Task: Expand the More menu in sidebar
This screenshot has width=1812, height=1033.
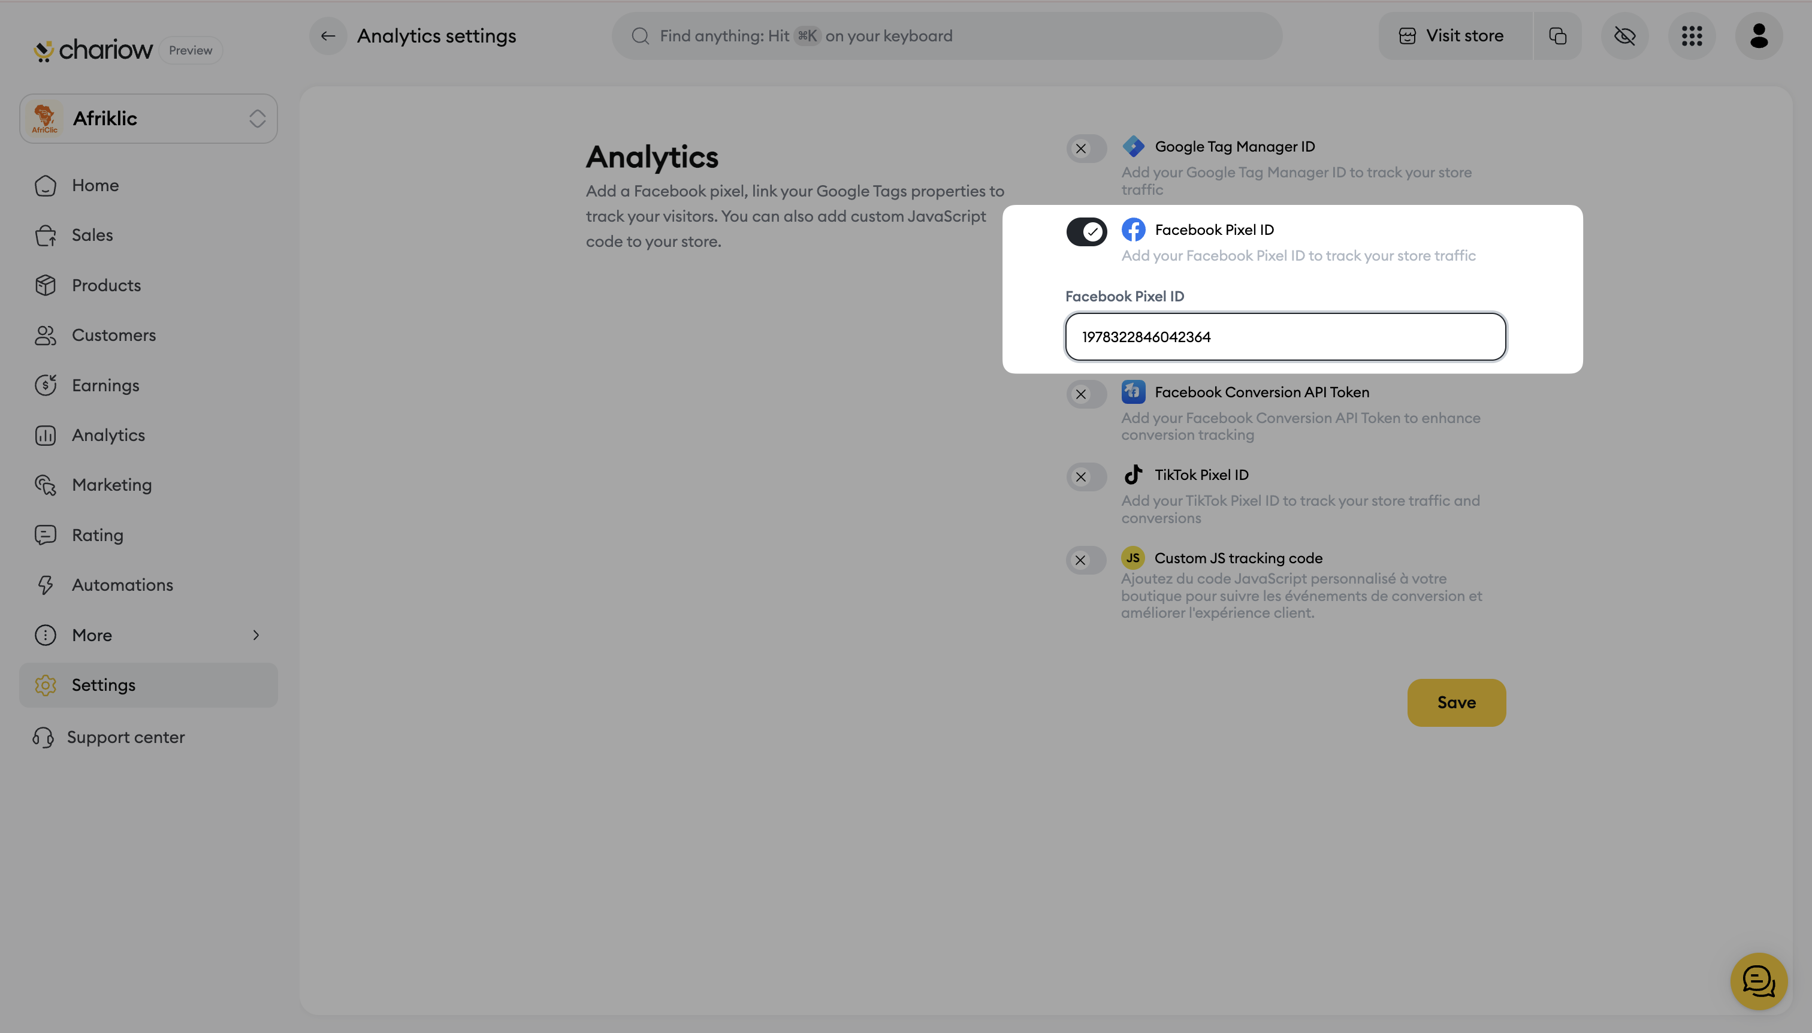Action: 148,635
